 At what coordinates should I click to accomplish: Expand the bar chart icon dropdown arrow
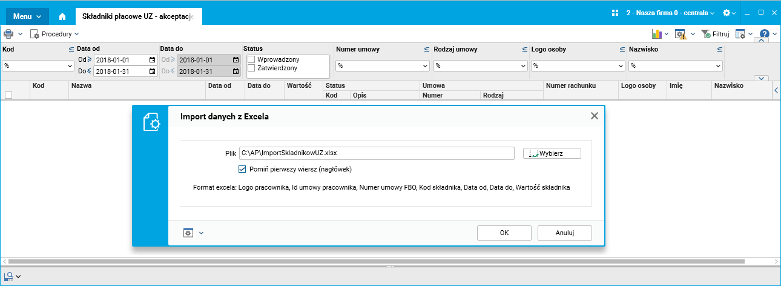click(x=667, y=34)
